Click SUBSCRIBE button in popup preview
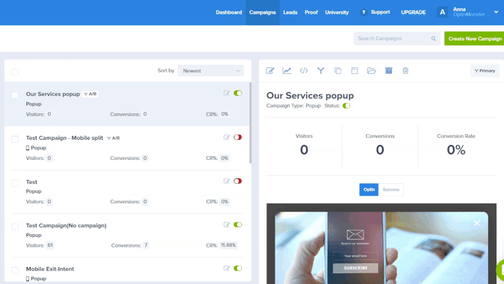Viewport: 504px width, 284px height. pos(355,268)
